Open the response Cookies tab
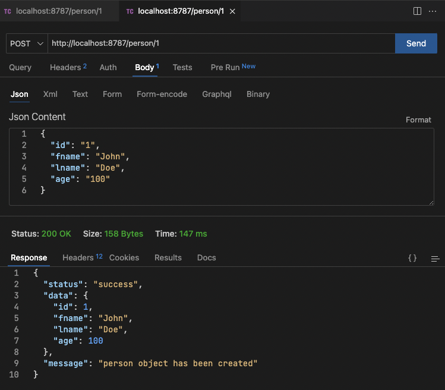 click(x=124, y=257)
